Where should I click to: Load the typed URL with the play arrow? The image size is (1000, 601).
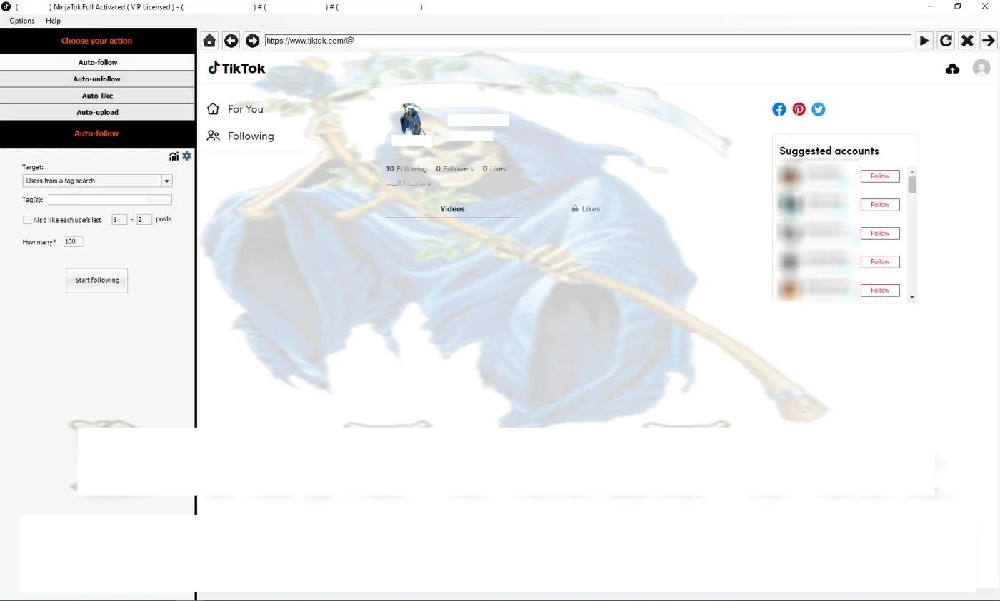(924, 41)
